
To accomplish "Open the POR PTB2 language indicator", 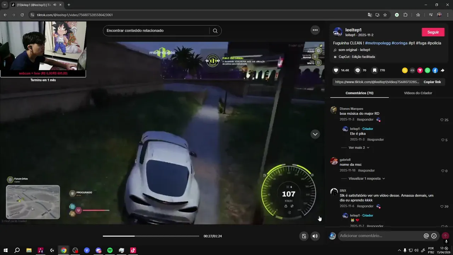I will pyautogui.click(x=431, y=250).
